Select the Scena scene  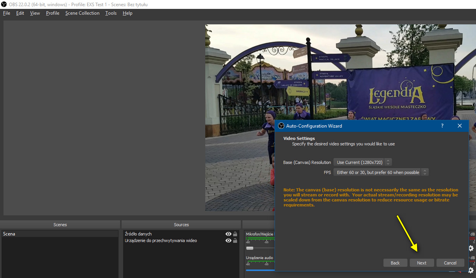pos(60,234)
